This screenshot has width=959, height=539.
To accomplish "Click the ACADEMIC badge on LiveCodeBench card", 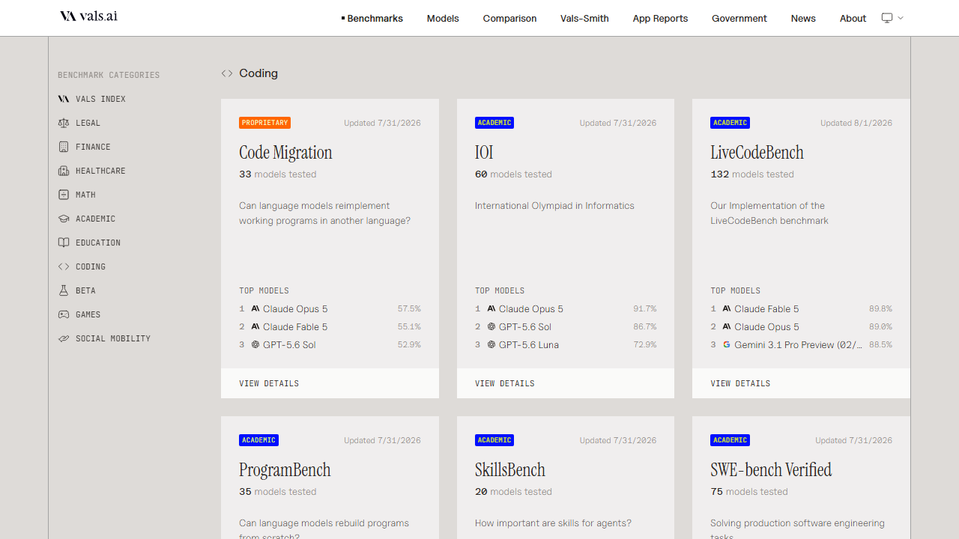I will [x=730, y=123].
